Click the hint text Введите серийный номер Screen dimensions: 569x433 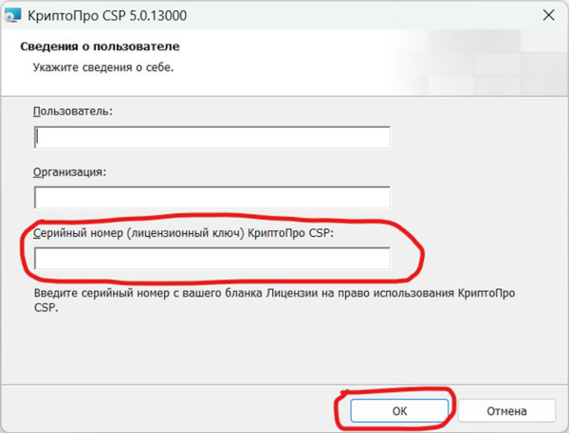274,300
